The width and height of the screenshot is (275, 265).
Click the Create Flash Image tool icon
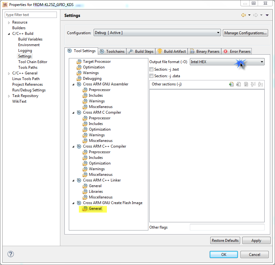79,203
